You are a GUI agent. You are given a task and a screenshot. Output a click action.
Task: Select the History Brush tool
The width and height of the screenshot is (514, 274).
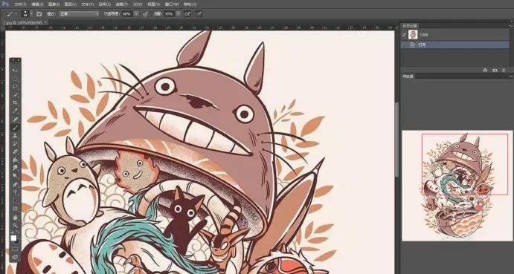tap(15, 143)
